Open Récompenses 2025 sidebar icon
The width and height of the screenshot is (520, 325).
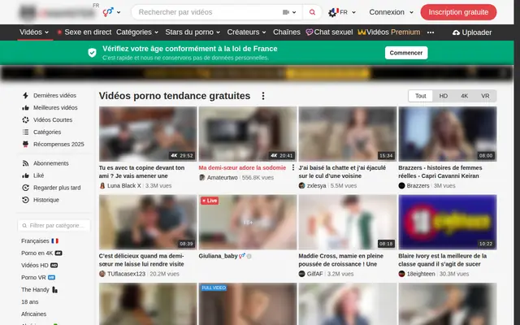pos(25,145)
